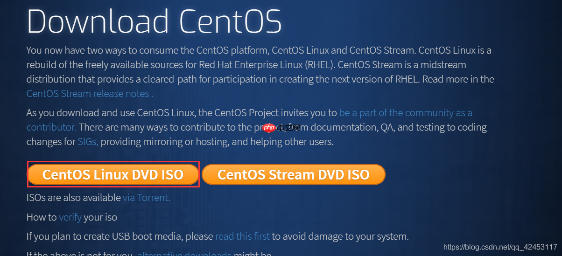Click the blog.csdn.net watermark URL
The width and height of the screenshot is (562, 256).
pos(500,247)
